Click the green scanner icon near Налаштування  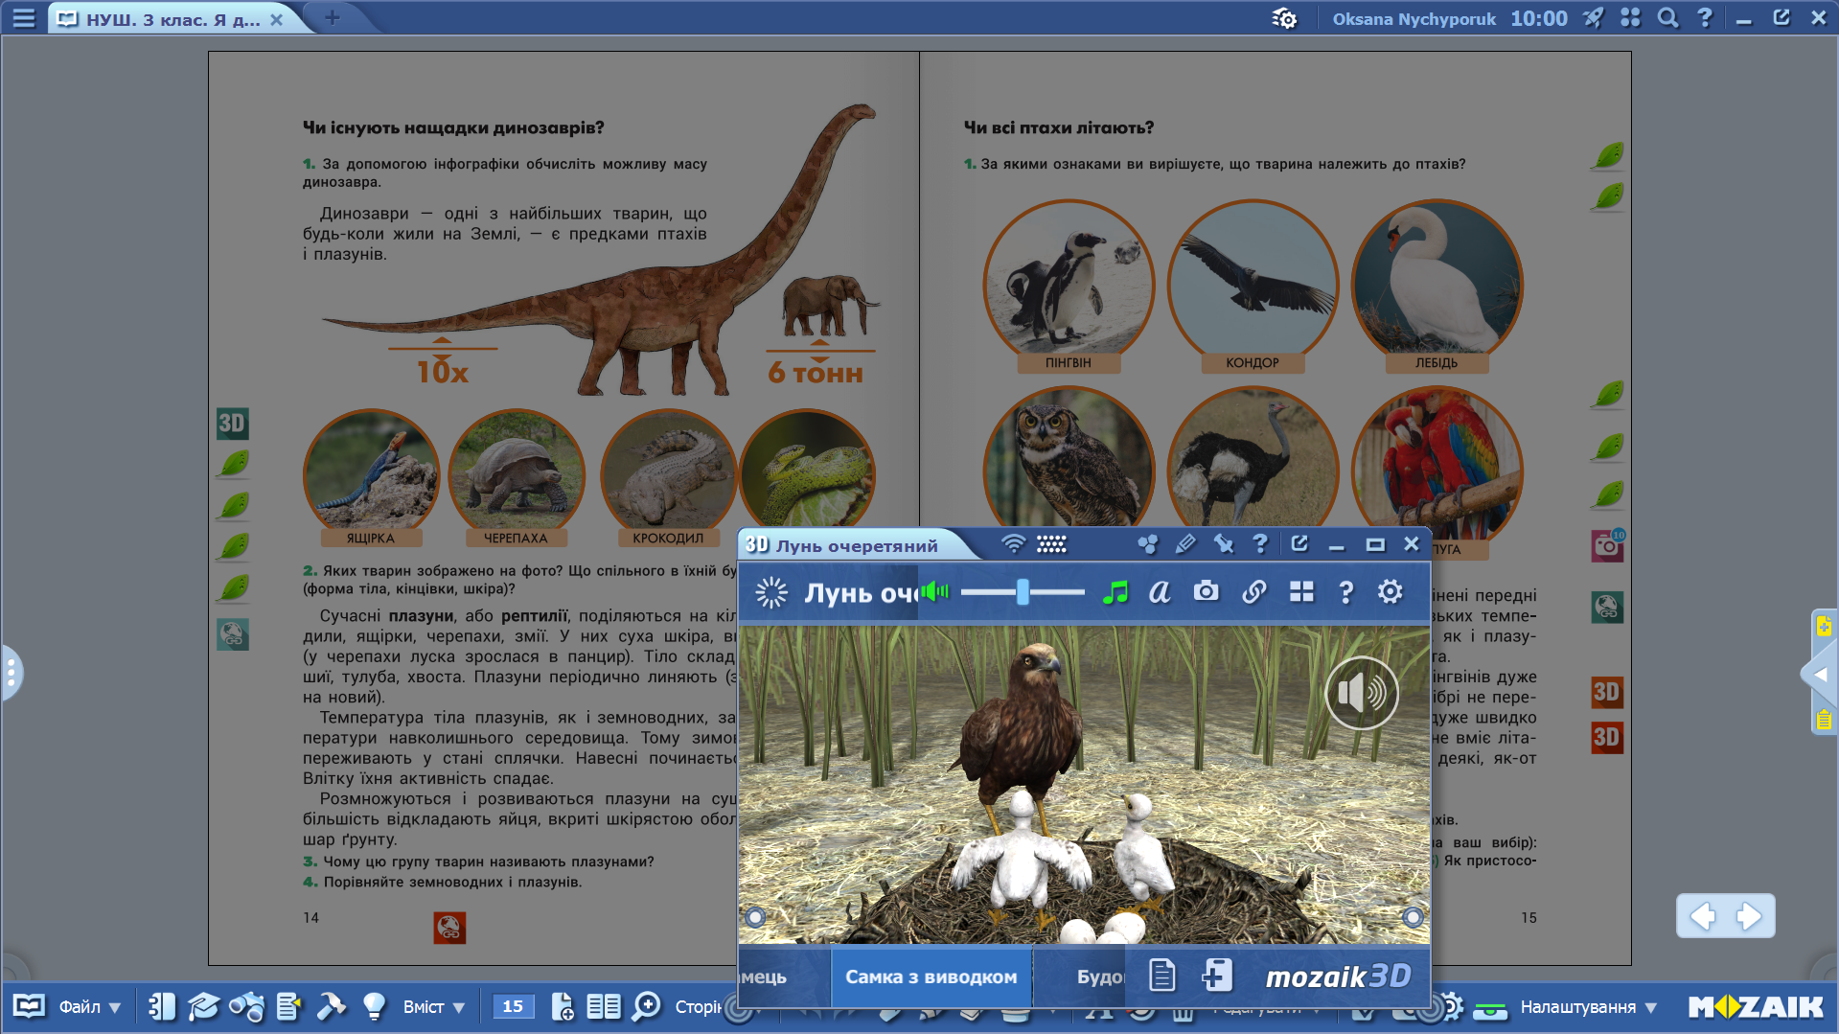1490,1008
